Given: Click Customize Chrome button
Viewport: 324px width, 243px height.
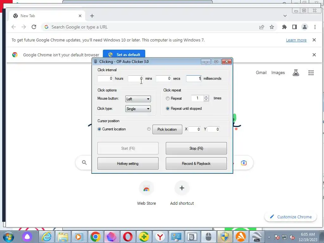Looking at the screenshot, I should click(291, 217).
